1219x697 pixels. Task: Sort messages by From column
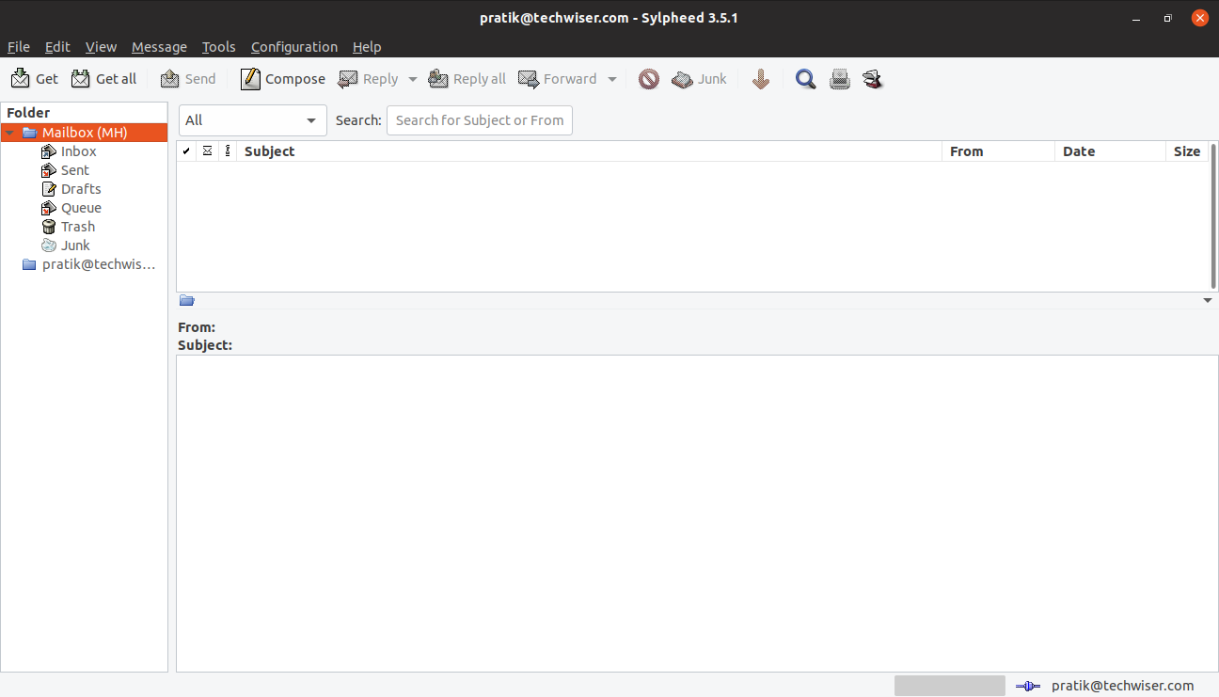999,151
